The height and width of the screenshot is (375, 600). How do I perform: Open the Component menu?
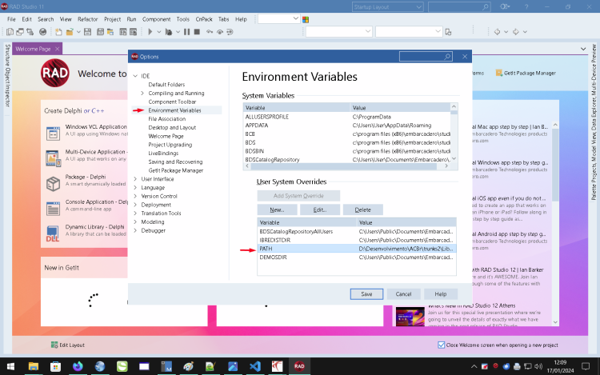point(156,19)
